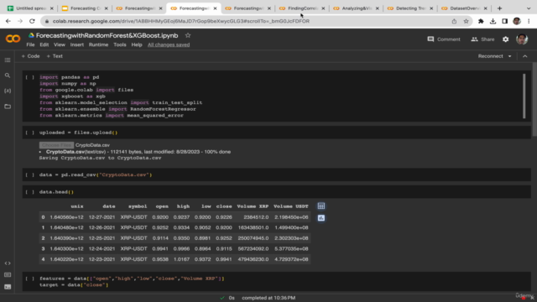Switch to the Untitled spreadsheet tab
Screen dimensions: 537x302
30,8
